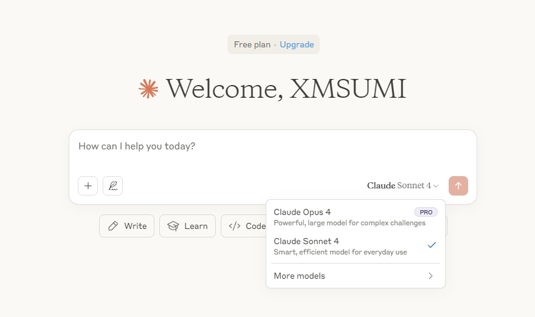The width and height of the screenshot is (535, 317).
Task: Click the plus attachment icon
Action: click(x=88, y=186)
